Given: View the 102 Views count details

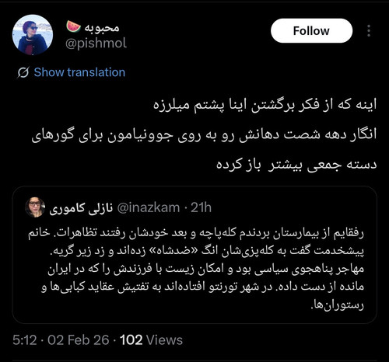Looking at the screenshot, I should 151,340.
